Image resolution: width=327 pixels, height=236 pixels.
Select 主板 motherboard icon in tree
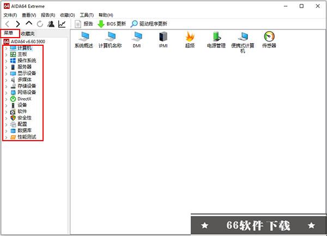pos(13,55)
